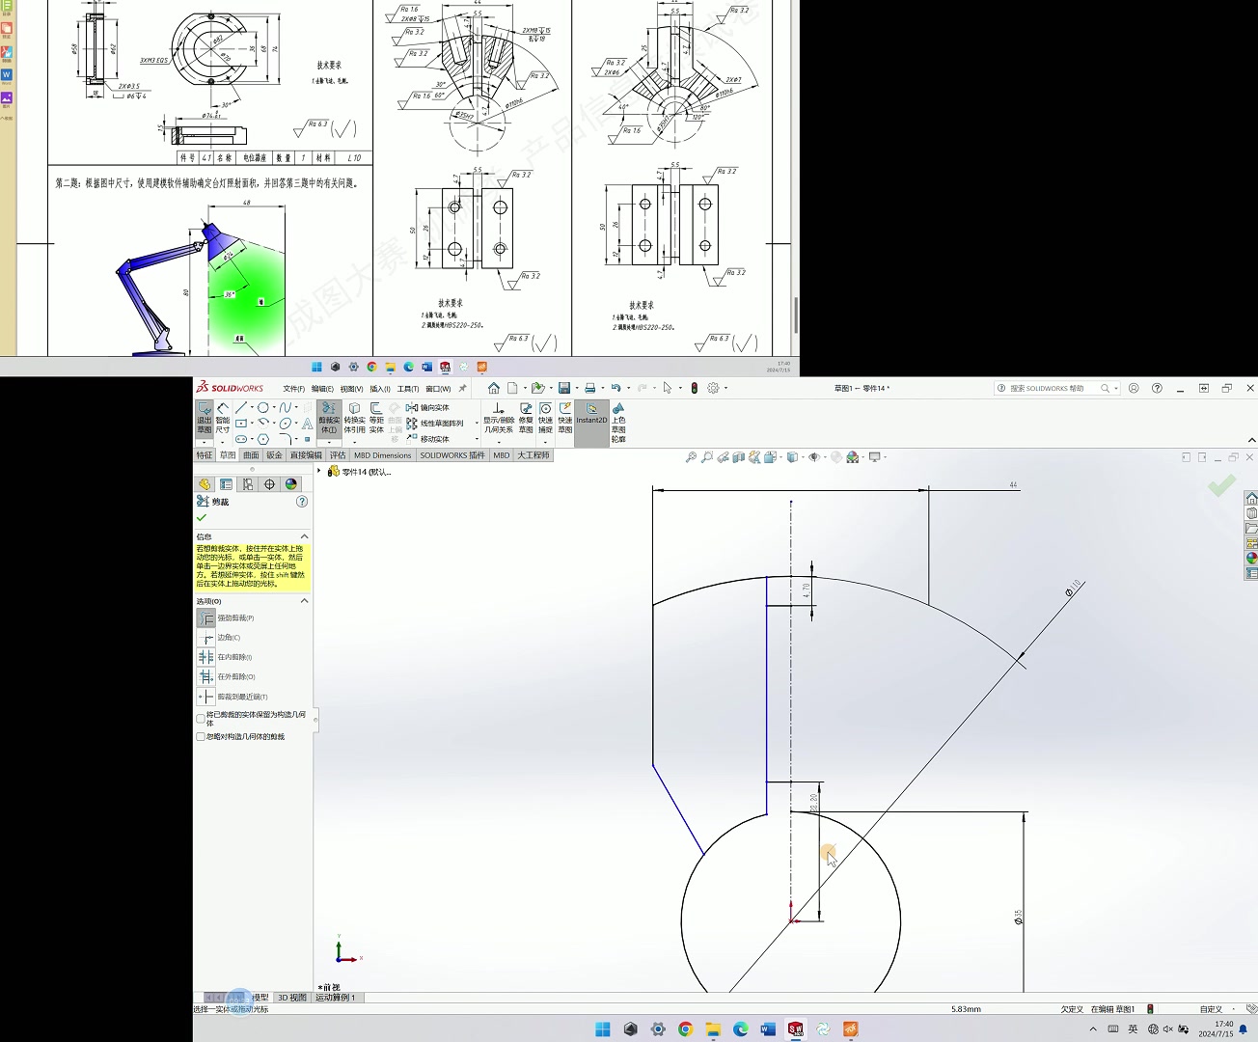Select the Smart Dimension (智能尺寸) tool
This screenshot has width=1258, height=1042.
pyautogui.click(x=223, y=419)
